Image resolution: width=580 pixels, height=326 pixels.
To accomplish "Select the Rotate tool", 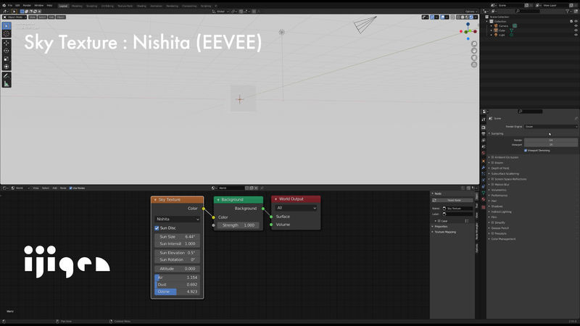I will tap(7, 51).
